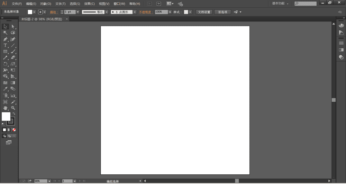Select the Lasso tool
The height and width of the screenshot is (184, 346).
click(x=13, y=33)
